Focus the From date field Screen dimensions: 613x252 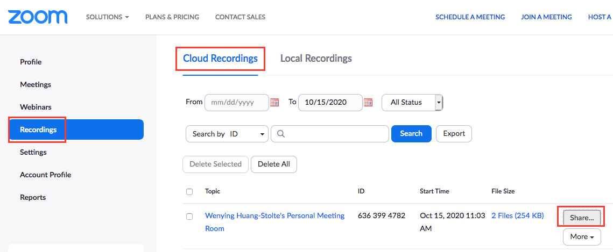236,103
